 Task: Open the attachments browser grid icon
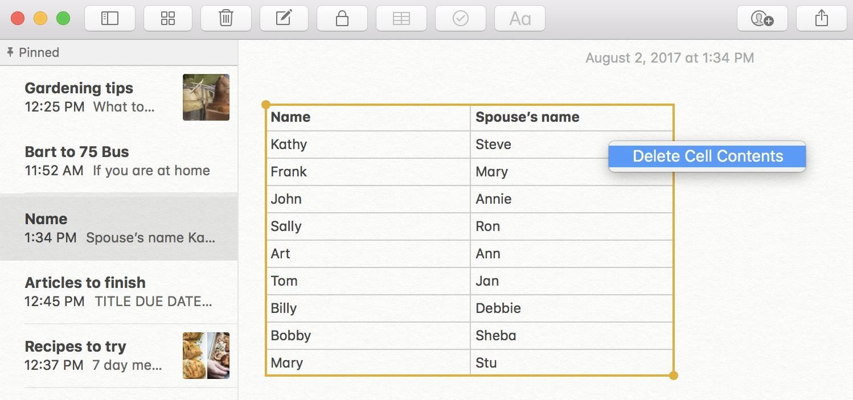coord(168,19)
